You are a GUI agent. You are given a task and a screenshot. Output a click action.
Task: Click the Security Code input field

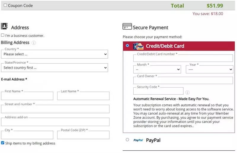click(158, 91)
